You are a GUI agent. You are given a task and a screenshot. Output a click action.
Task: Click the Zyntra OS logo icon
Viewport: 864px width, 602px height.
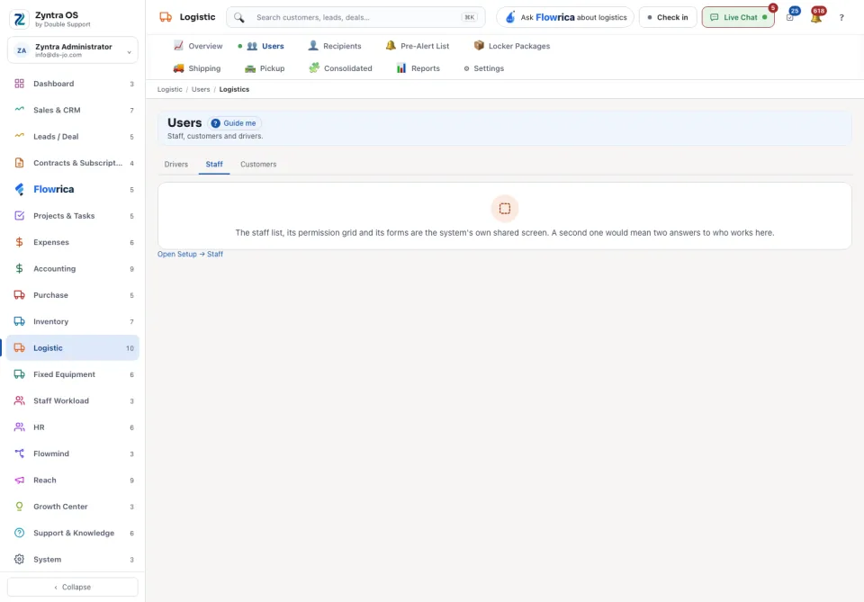19,19
